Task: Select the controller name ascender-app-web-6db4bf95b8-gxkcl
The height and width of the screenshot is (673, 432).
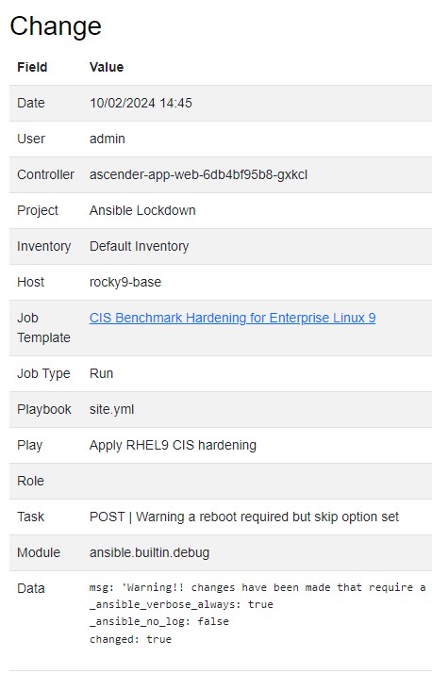Action: (x=198, y=174)
